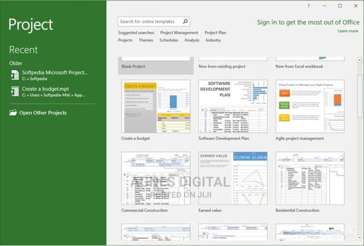Select the Themes suggested search
The width and height of the screenshot is (364, 246).
pos(146,40)
